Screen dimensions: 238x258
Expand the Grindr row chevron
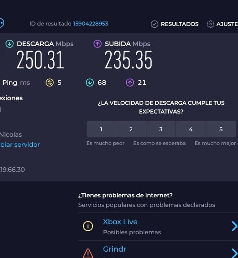(234, 253)
